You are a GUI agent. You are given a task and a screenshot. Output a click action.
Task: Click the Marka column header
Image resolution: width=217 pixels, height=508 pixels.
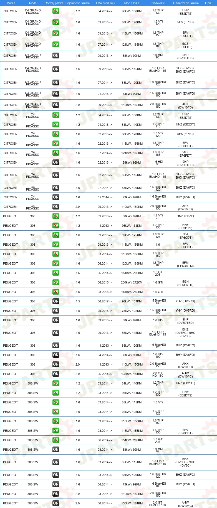pyautogui.click(x=11, y=3)
